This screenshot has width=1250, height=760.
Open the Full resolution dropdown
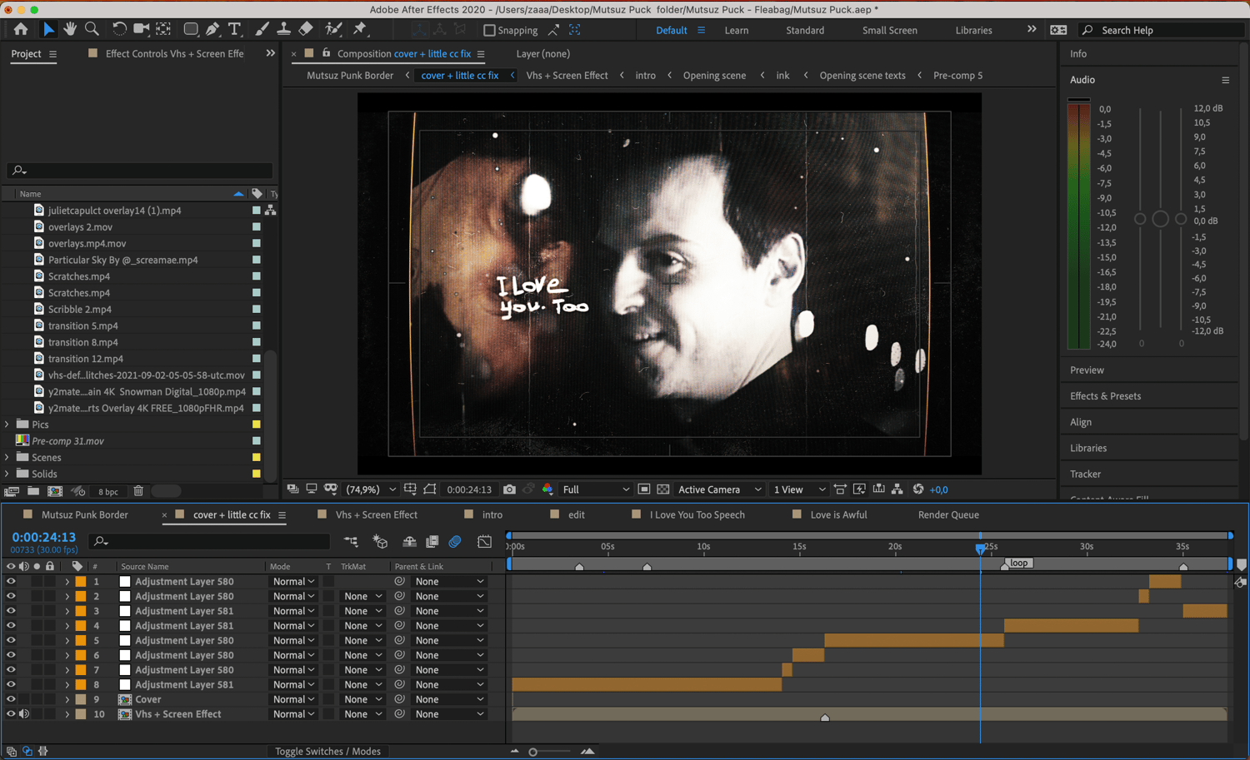(596, 489)
